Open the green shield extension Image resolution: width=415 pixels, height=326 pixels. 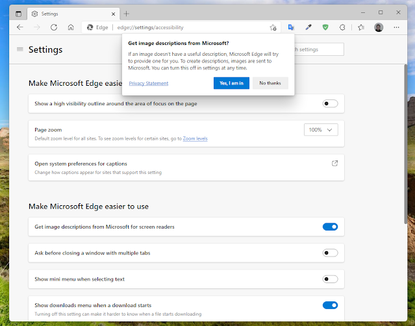(x=325, y=27)
